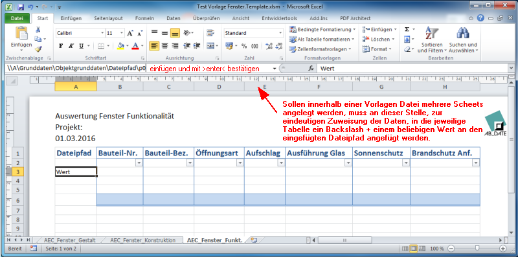Click the Copy icon in Zwischenablage
Screen dimensions: 518x257
click(x=38, y=39)
